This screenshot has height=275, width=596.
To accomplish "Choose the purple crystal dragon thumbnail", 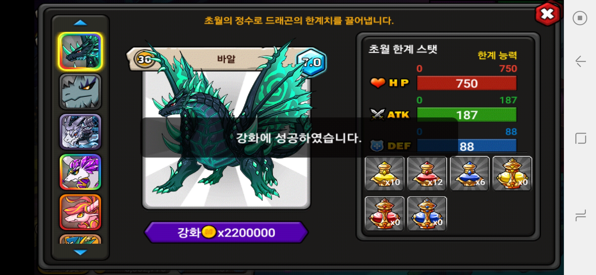I will click(x=80, y=172).
